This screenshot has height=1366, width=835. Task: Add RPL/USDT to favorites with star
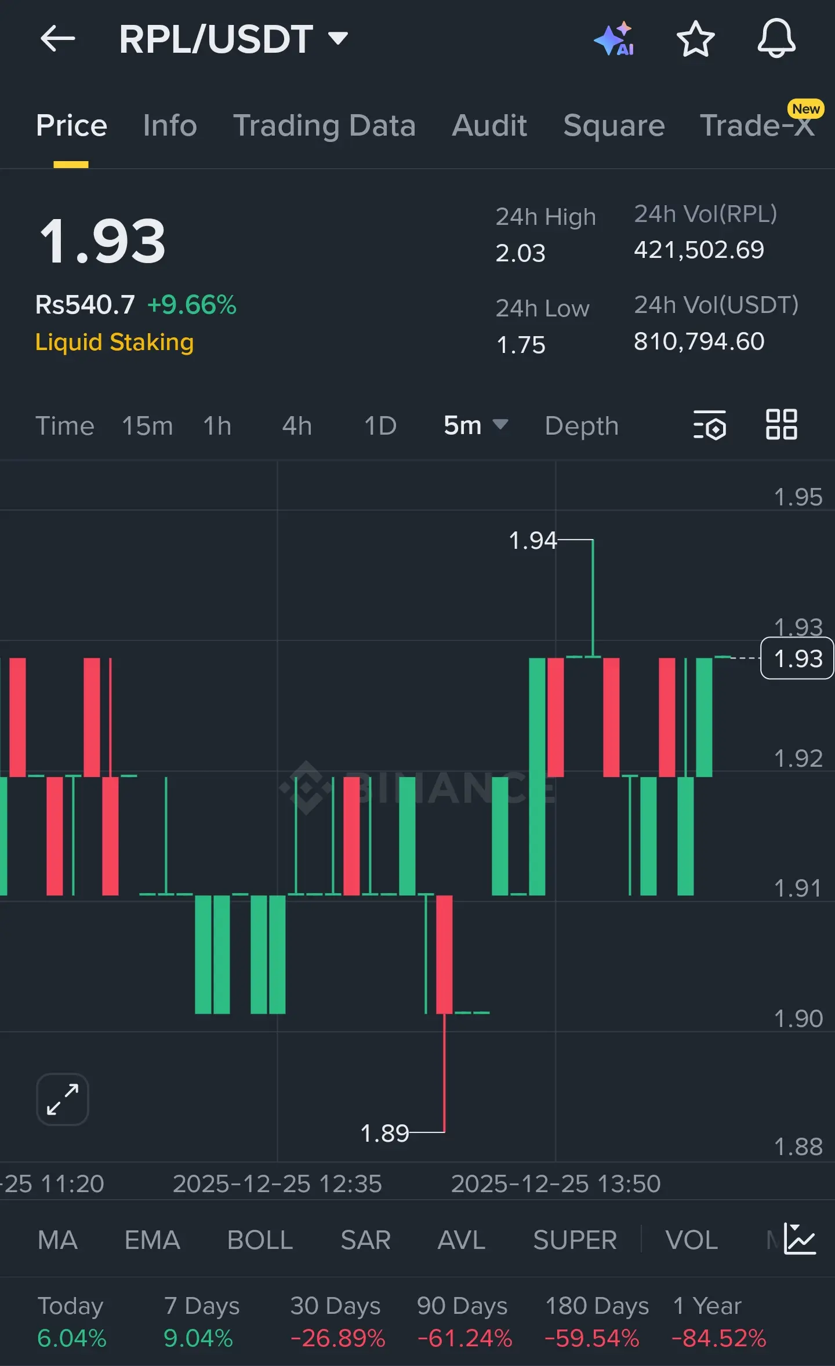pos(695,39)
